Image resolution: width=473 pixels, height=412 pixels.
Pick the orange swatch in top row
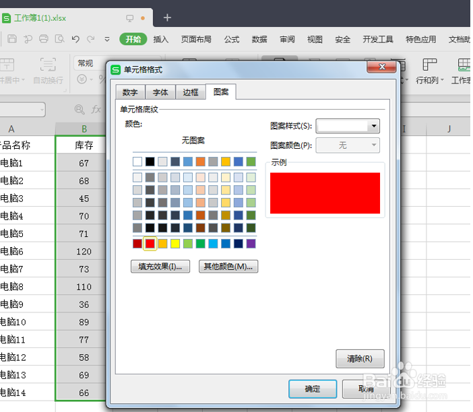click(x=200, y=162)
